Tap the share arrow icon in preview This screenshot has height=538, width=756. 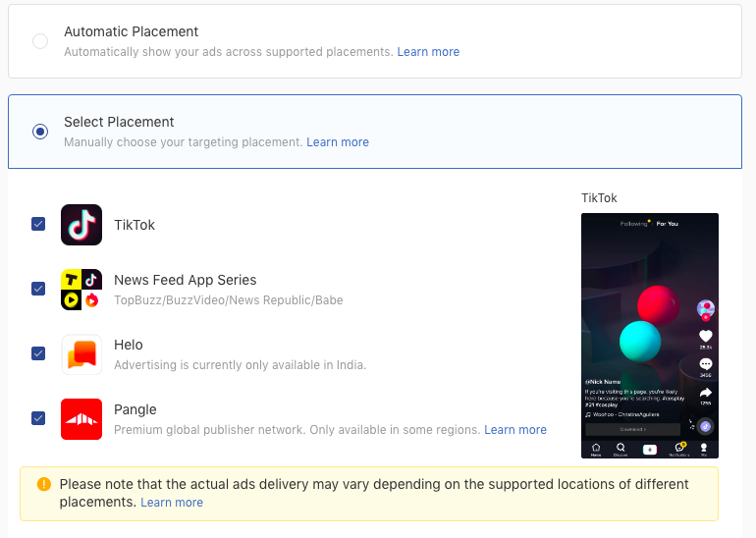coord(705,393)
